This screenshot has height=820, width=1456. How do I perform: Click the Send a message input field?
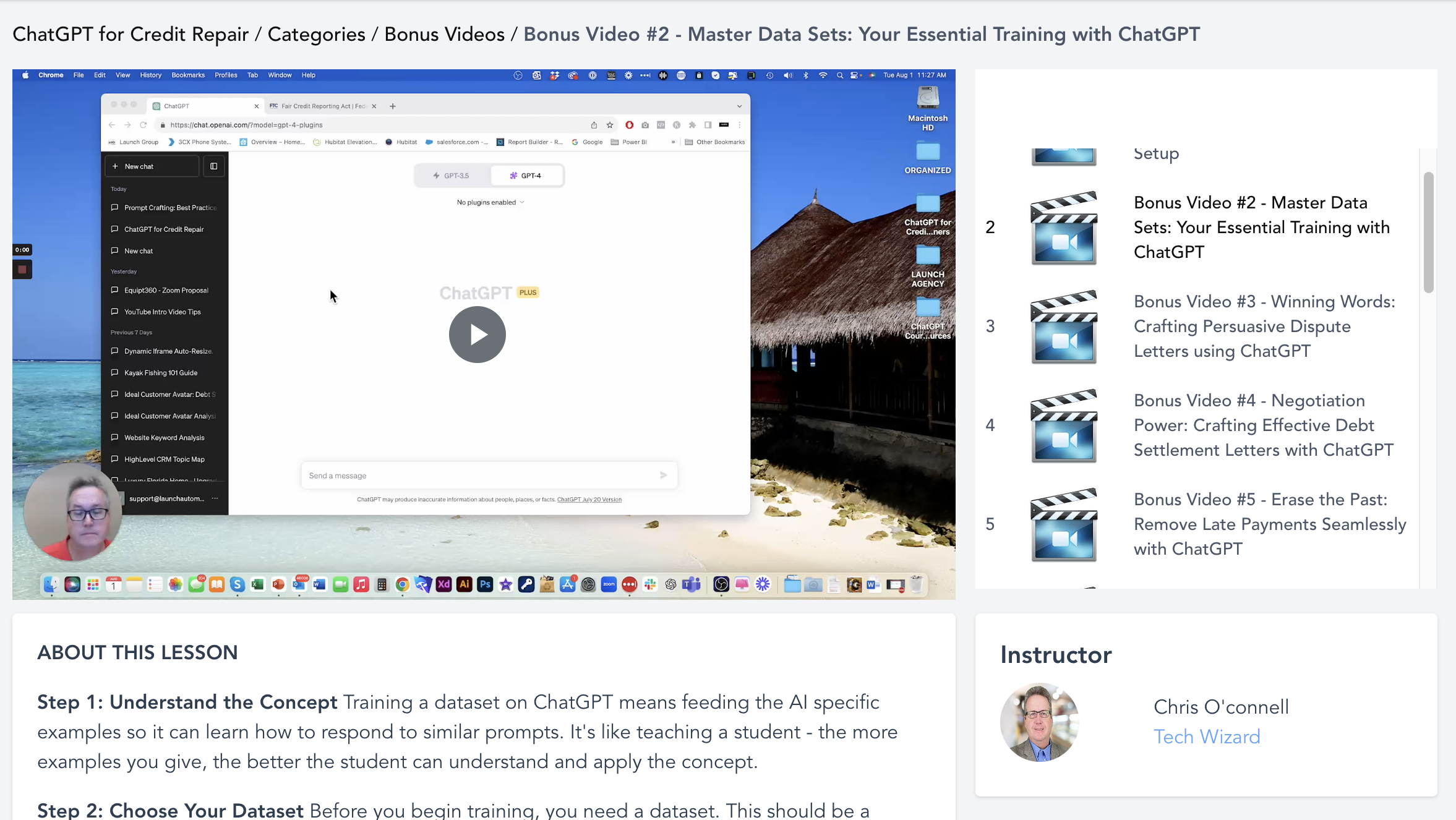click(489, 476)
